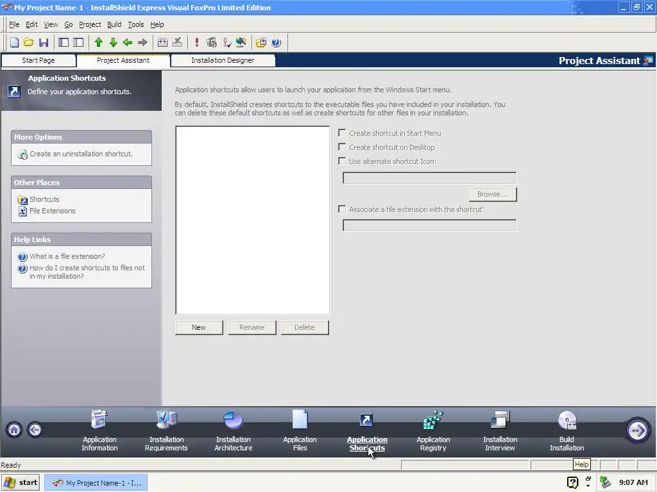Screen dimensions: 657x492
Task: Go back using the green left arrow
Action: coord(128,42)
